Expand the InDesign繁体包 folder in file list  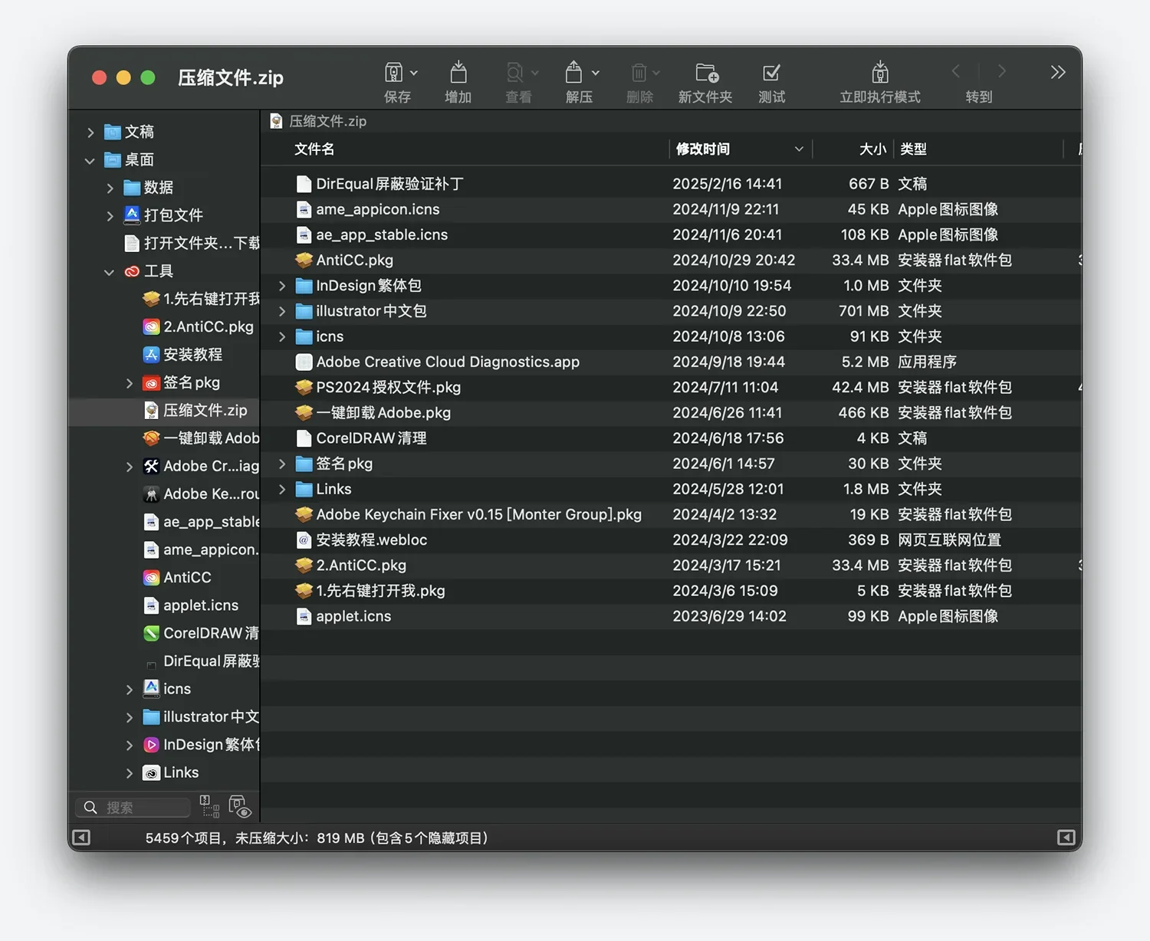(282, 286)
